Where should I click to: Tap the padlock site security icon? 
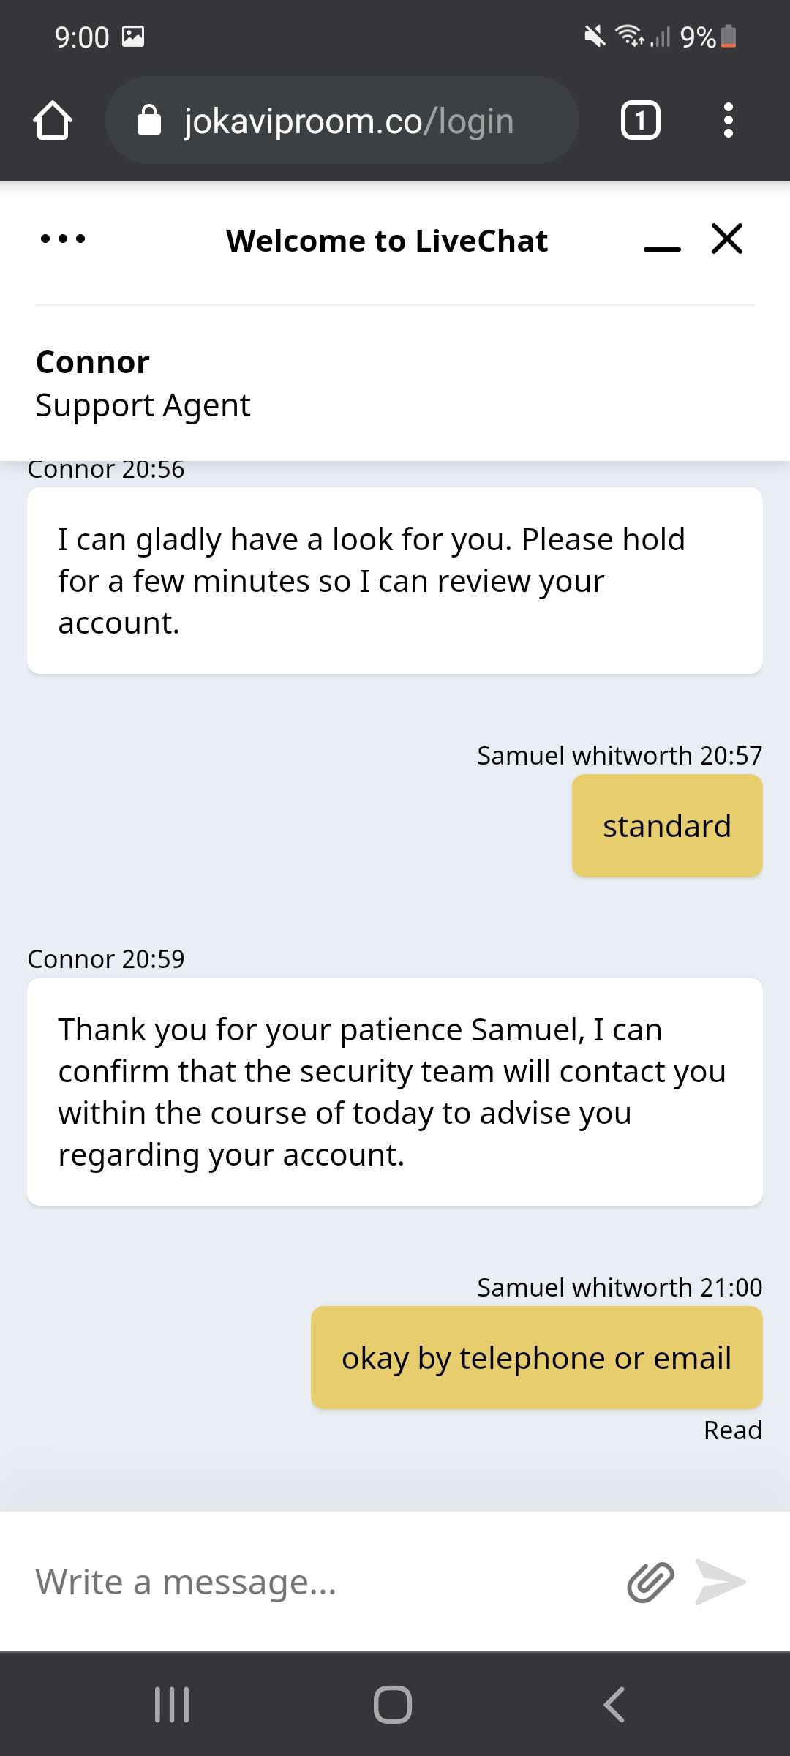click(149, 121)
